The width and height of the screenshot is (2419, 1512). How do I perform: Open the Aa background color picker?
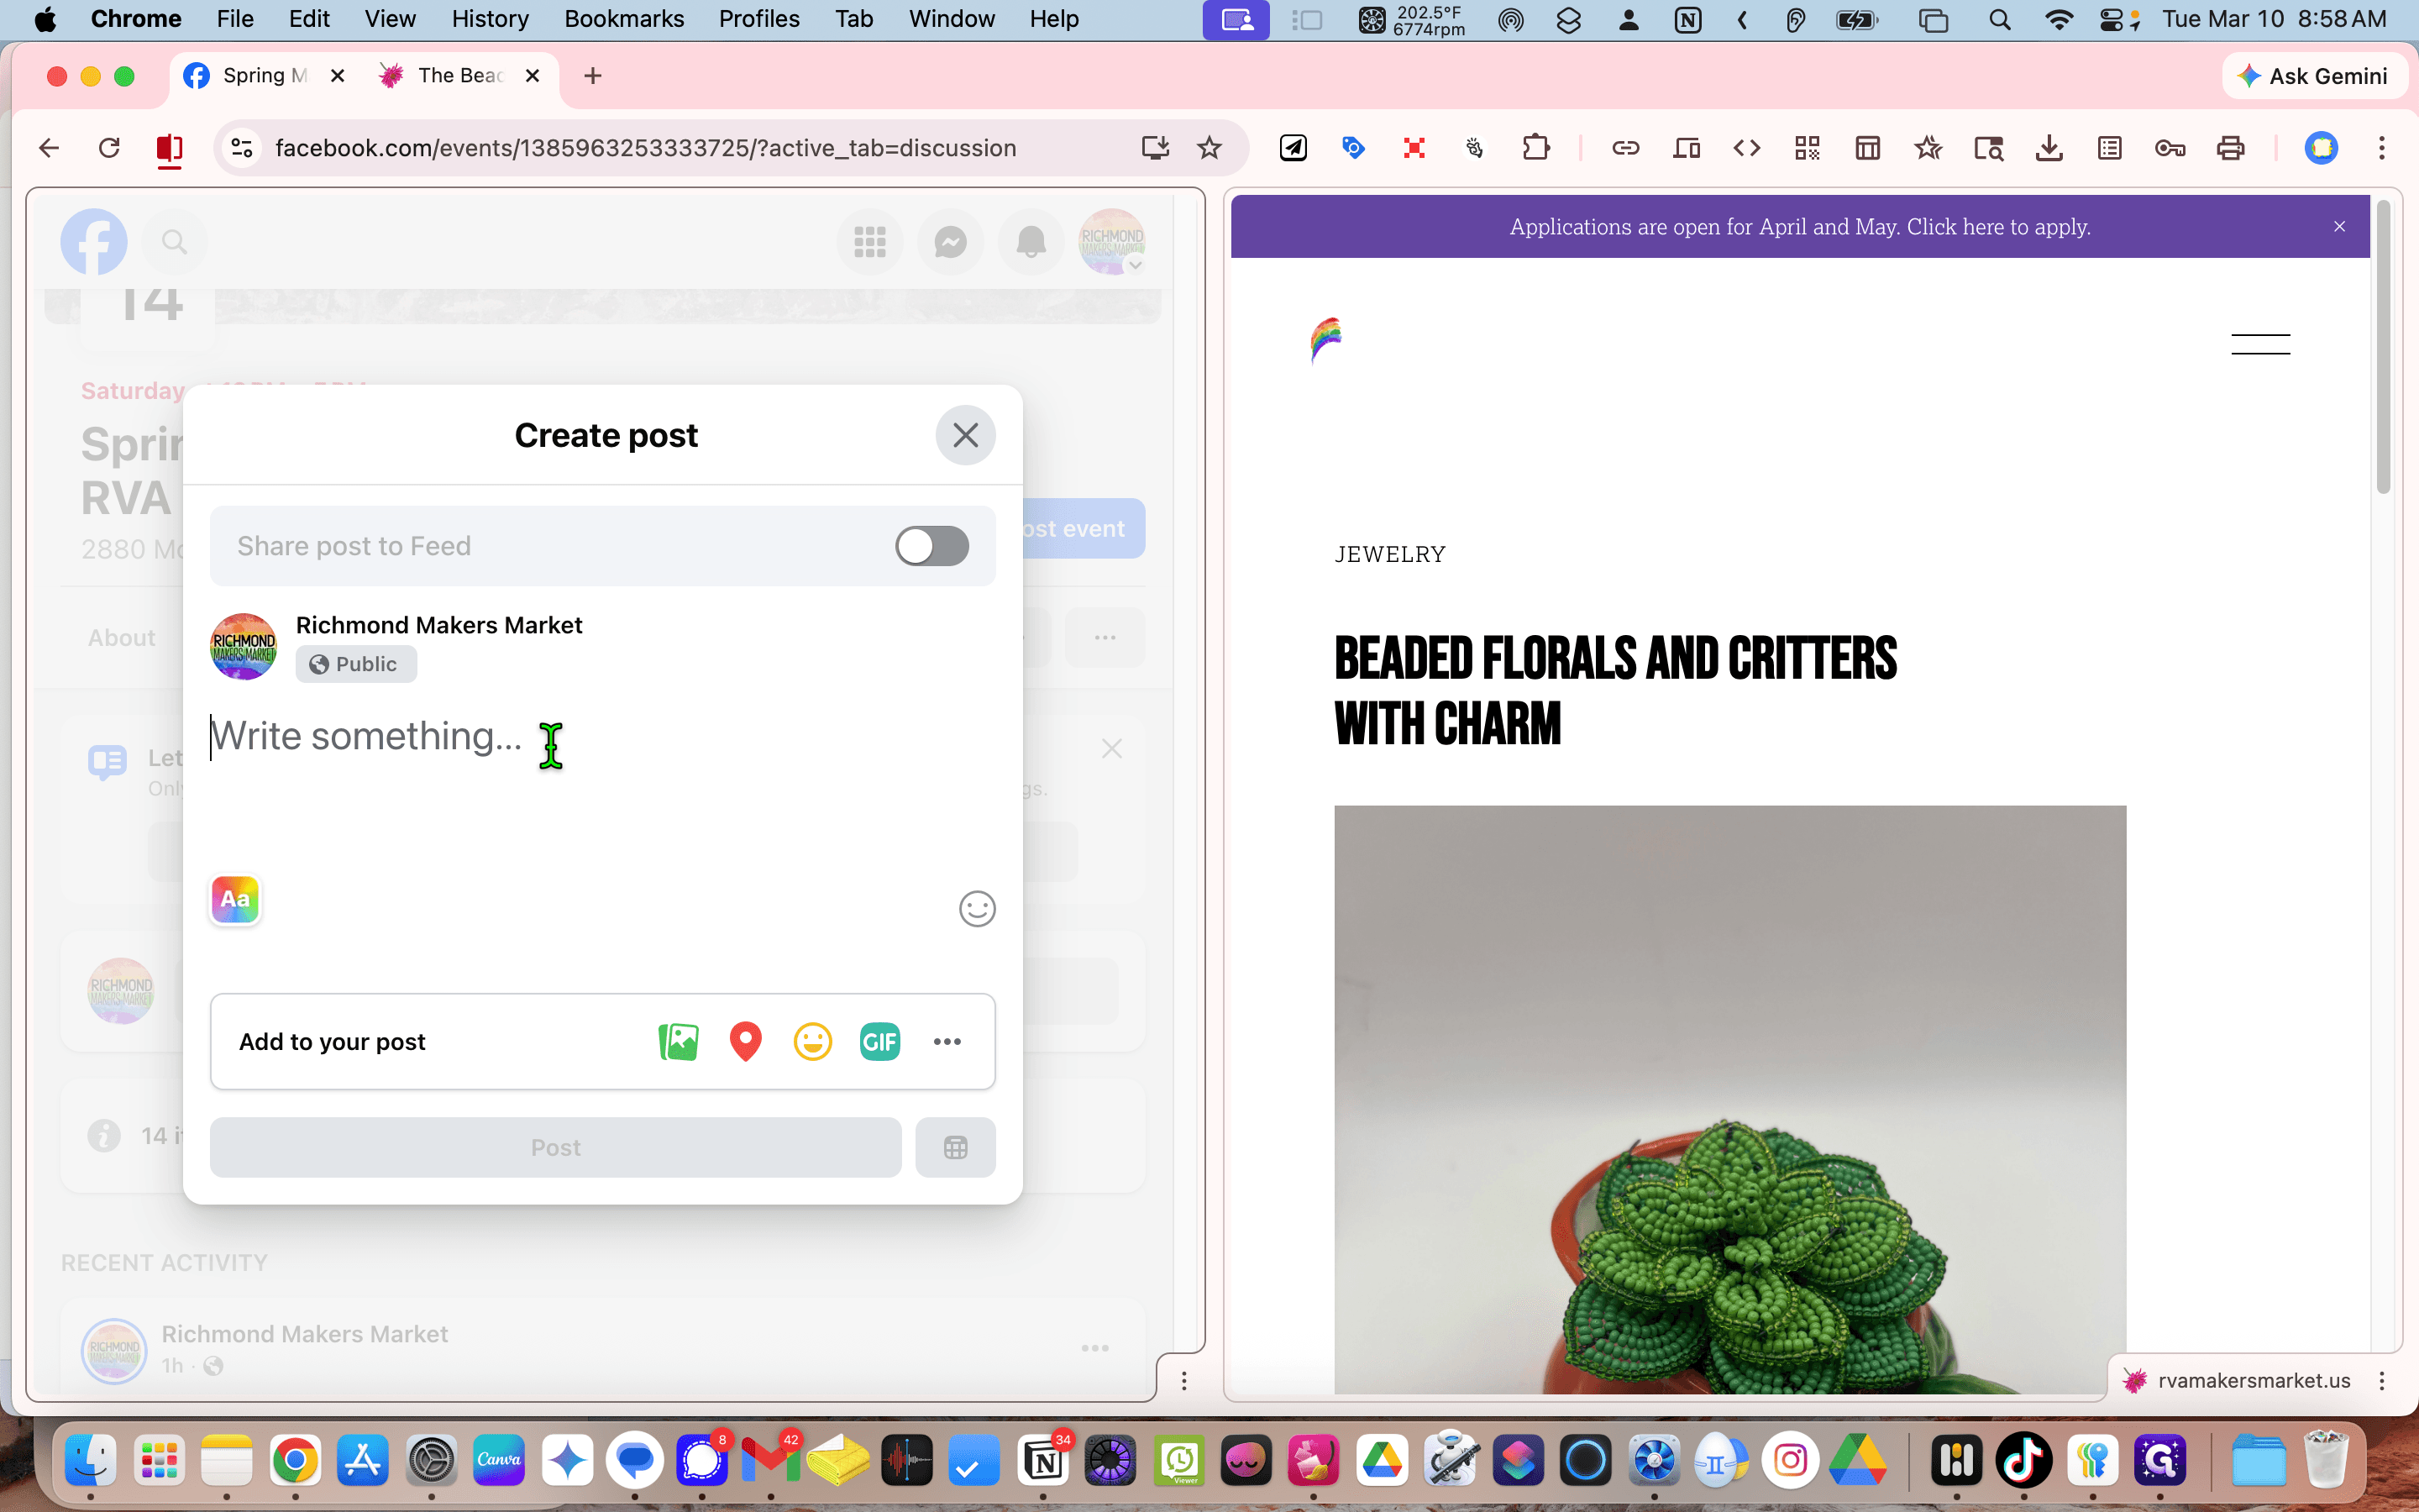click(235, 899)
